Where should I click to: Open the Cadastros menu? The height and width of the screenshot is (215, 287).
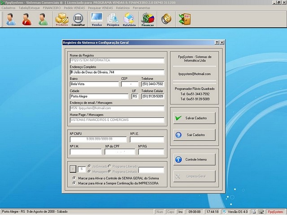pyautogui.click(x=9, y=8)
